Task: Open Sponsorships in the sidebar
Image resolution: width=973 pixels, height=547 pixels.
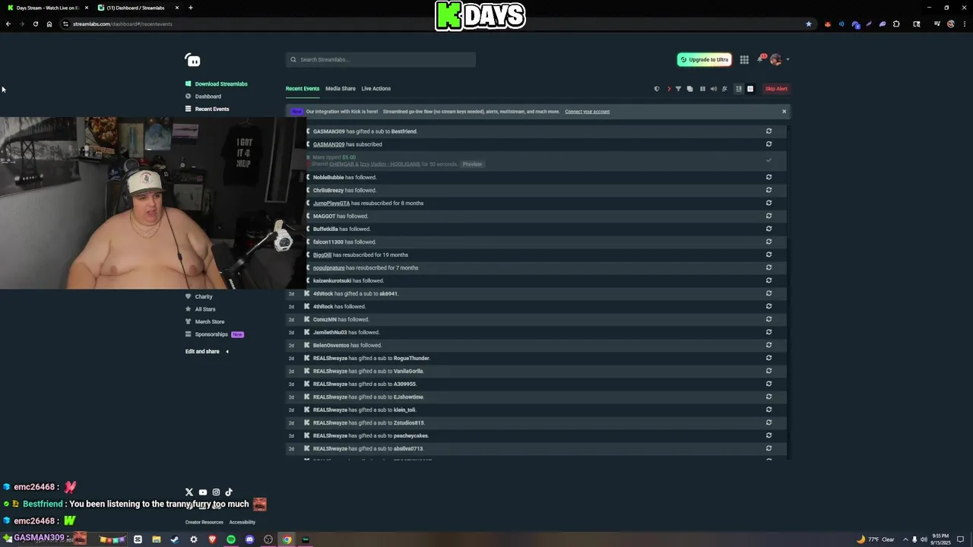Action: (x=214, y=334)
